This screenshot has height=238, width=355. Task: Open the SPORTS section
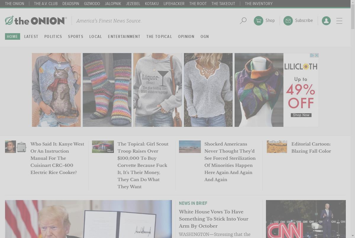(x=76, y=36)
